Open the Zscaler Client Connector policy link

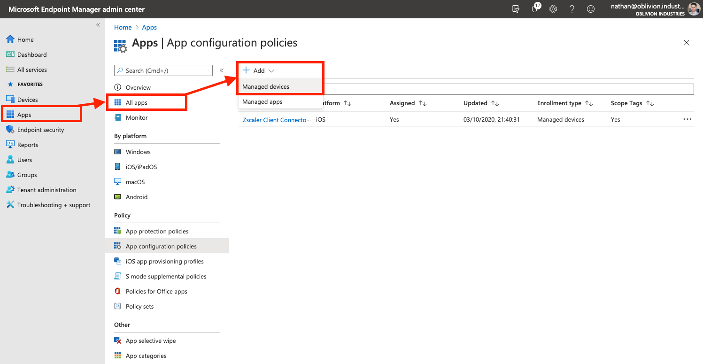(x=276, y=120)
